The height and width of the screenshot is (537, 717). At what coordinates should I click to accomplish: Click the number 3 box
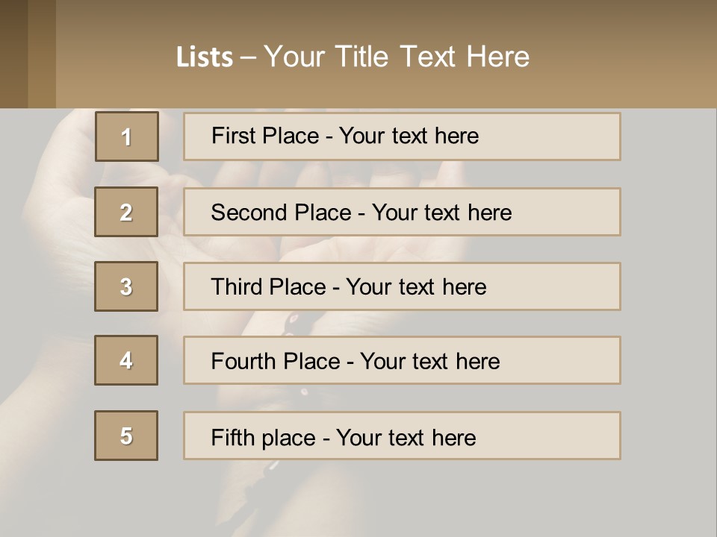(x=126, y=286)
